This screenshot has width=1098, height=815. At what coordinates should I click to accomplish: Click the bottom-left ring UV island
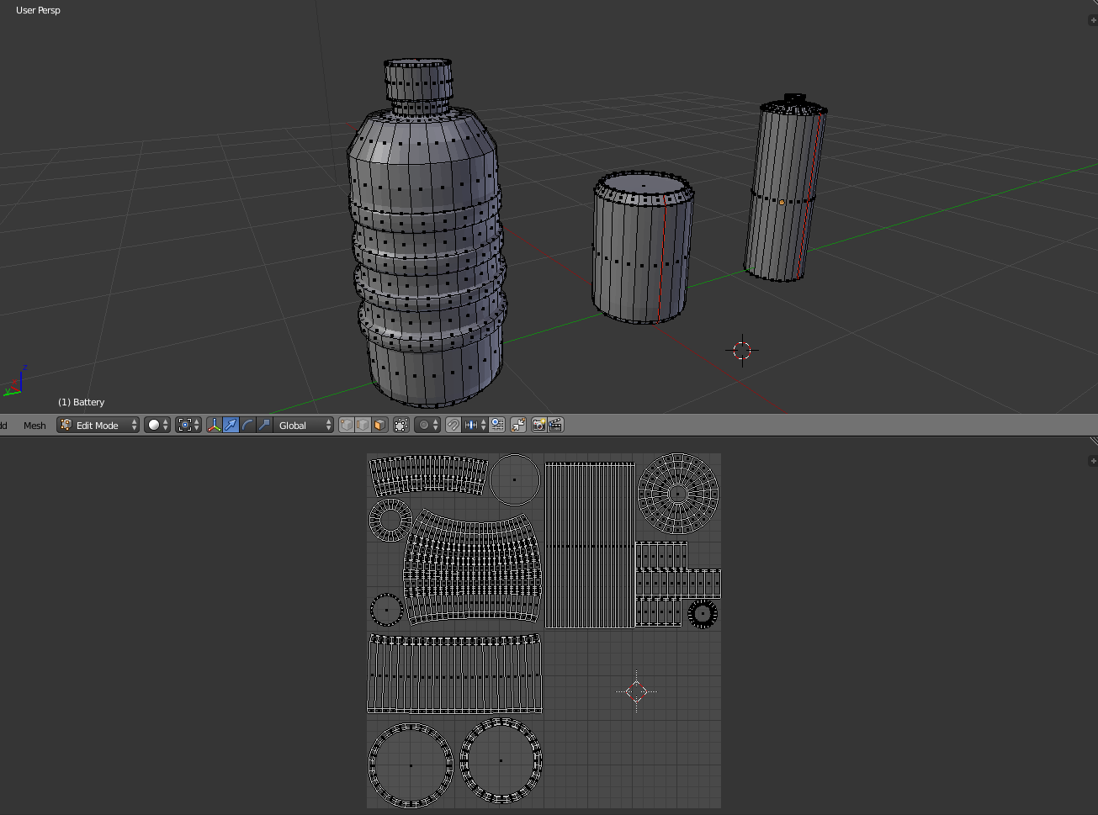pos(411,765)
